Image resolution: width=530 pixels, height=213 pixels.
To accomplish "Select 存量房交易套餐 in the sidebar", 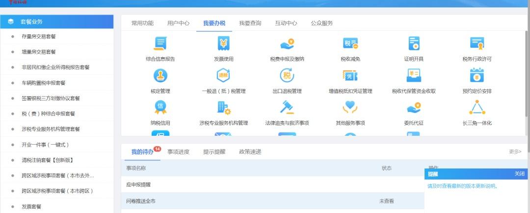I will [39, 36].
